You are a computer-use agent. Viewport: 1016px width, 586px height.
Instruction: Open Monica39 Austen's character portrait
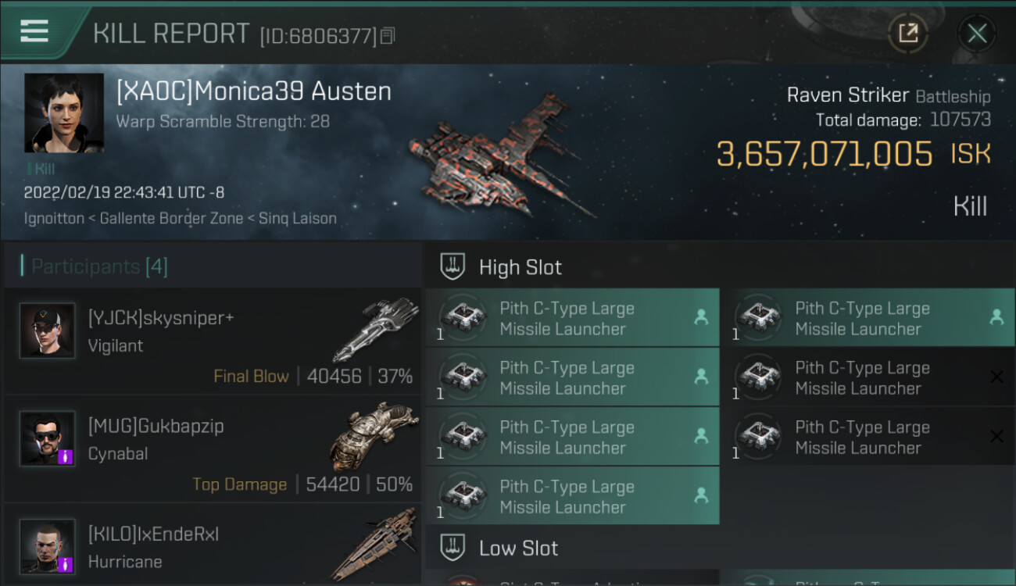[64, 113]
